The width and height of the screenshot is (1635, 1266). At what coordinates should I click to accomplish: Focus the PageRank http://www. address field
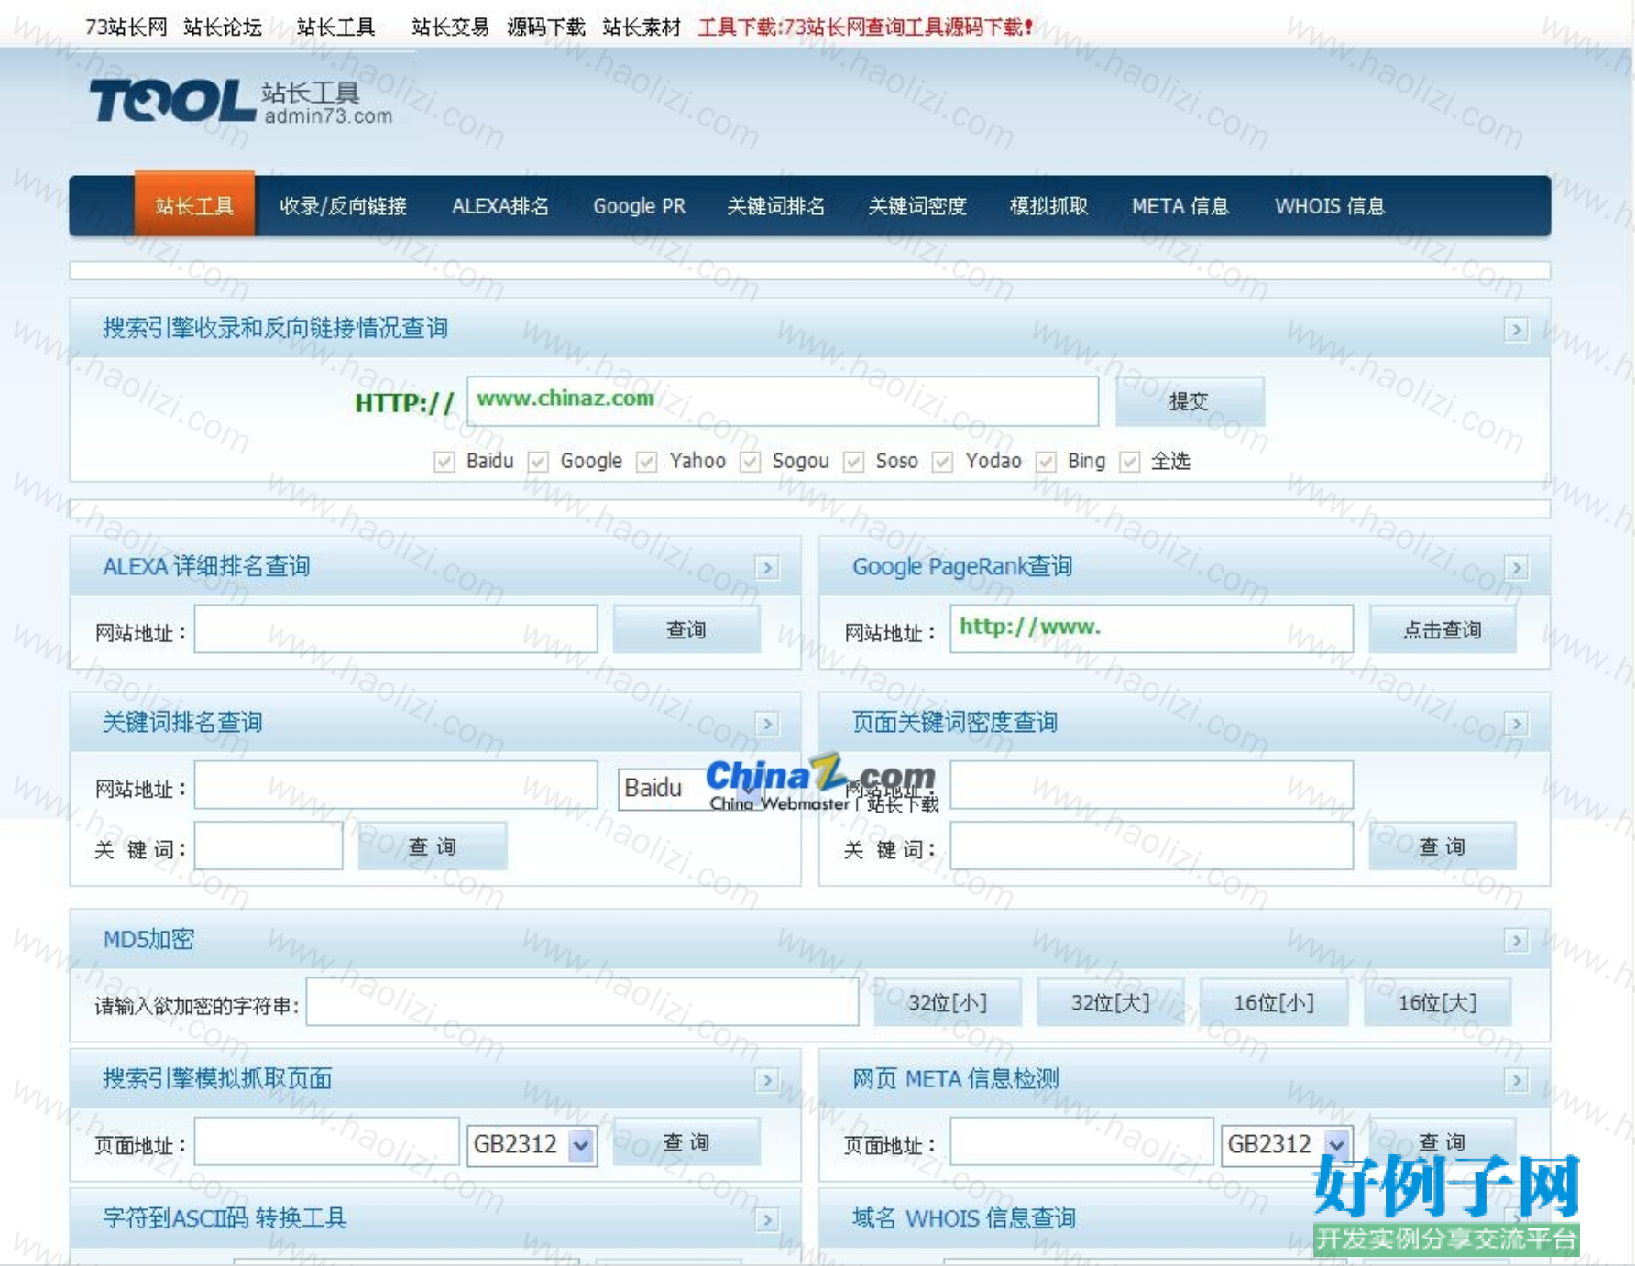click(1151, 629)
